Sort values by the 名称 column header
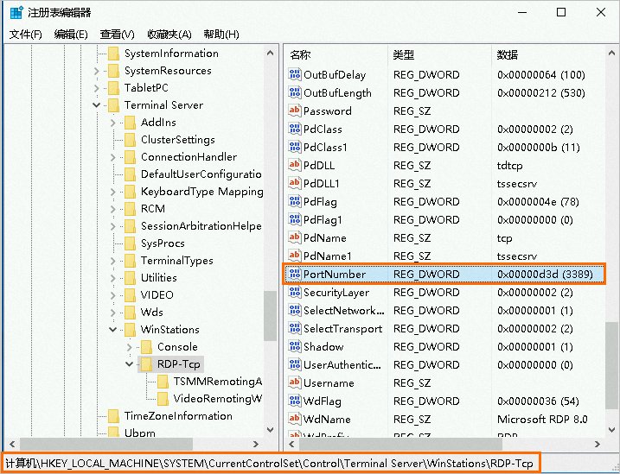Screen dimensions: 620x474 click(x=300, y=54)
